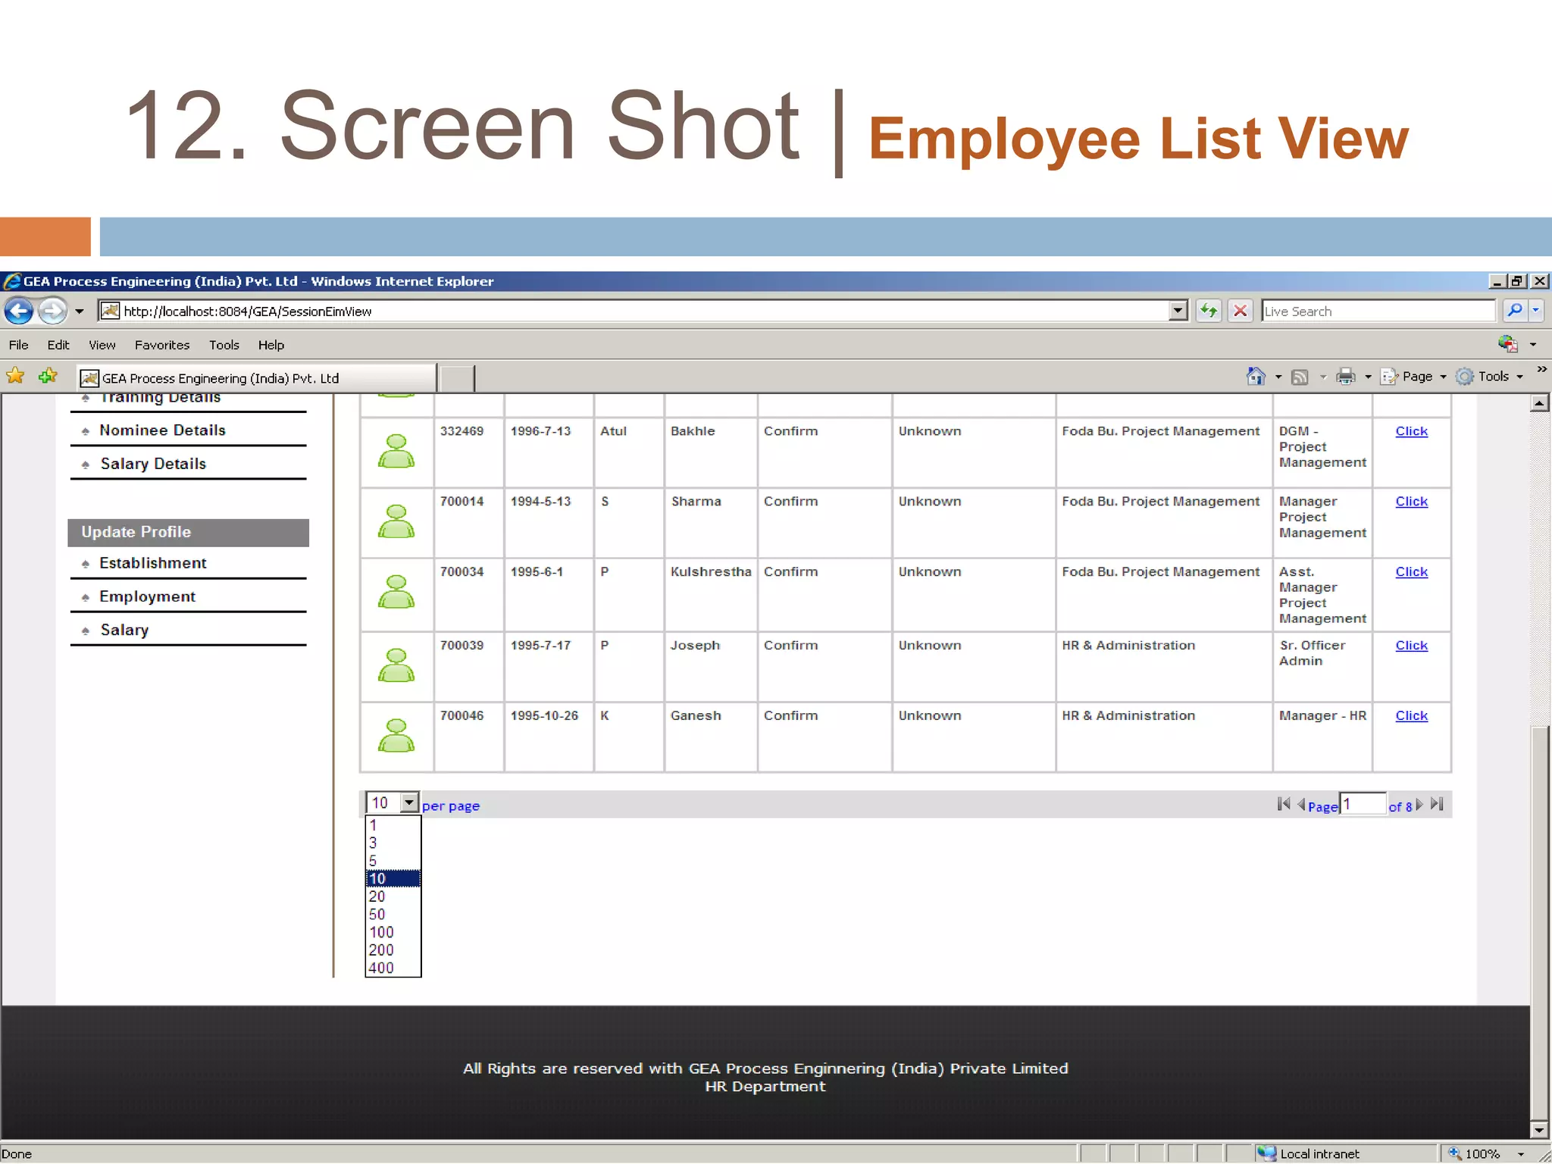This screenshot has width=1552, height=1164.
Task: Go to the next page arrow
Action: [x=1420, y=805]
